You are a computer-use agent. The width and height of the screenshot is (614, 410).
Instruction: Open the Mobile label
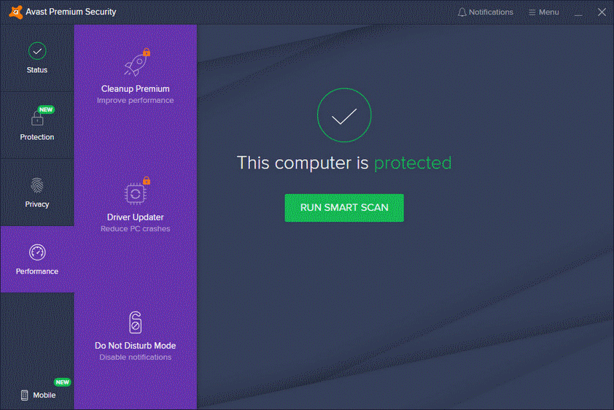click(x=44, y=395)
